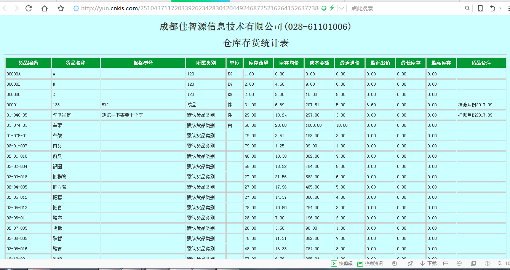Mute page sound with speaker icon
Image resolution: width=510 pixels, height=270 pixels.
[x=487, y=264]
